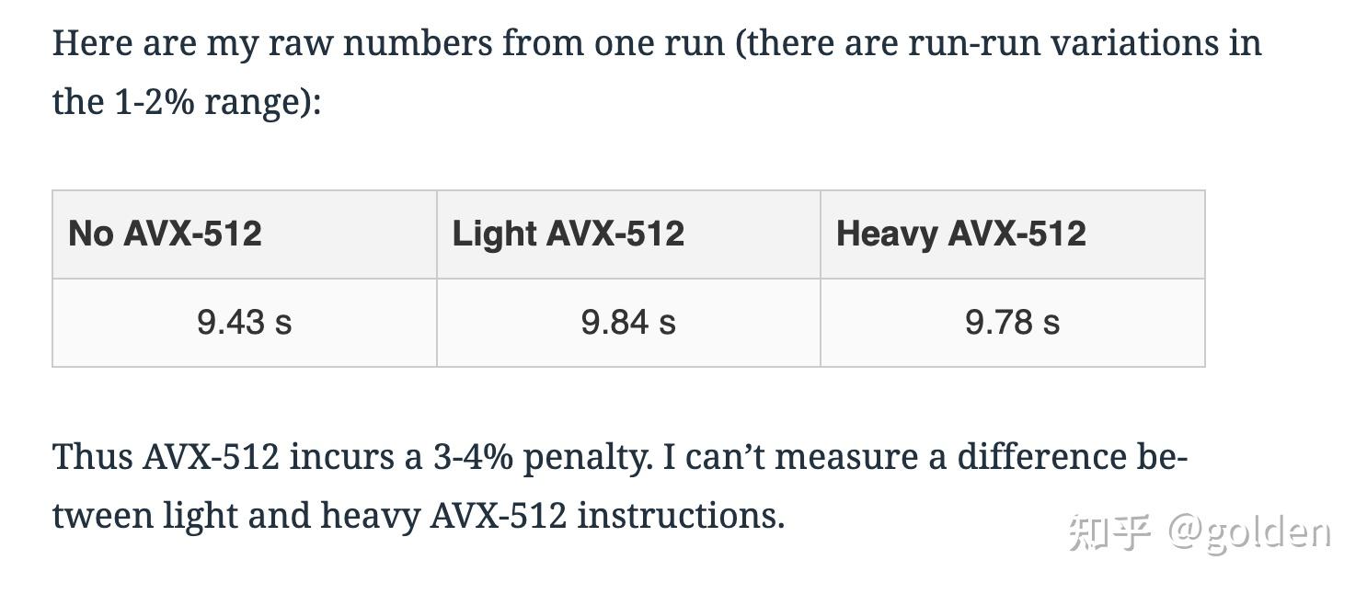The height and width of the screenshot is (594, 1367).
Task: Select the "Light AVX-512" table header
Action: (x=568, y=234)
